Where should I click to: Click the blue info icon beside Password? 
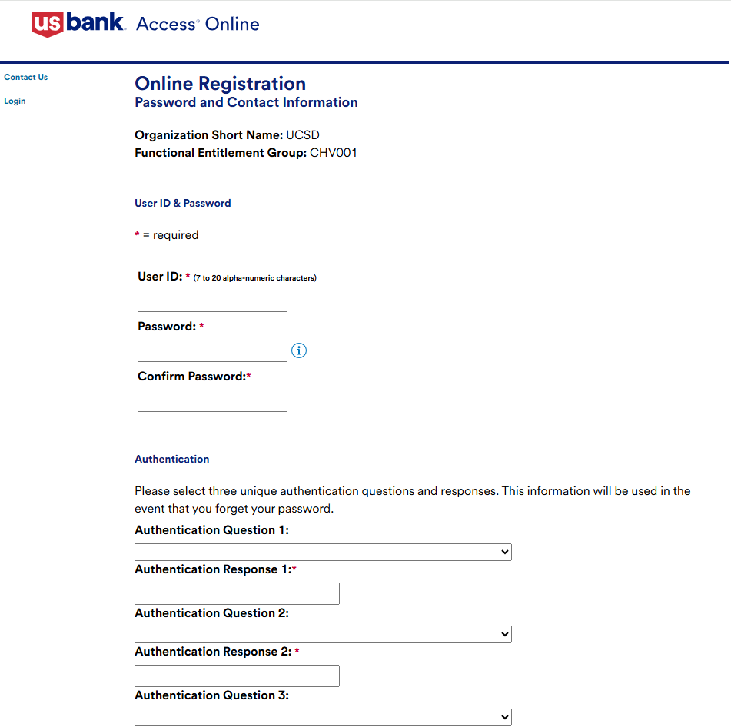tap(299, 350)
